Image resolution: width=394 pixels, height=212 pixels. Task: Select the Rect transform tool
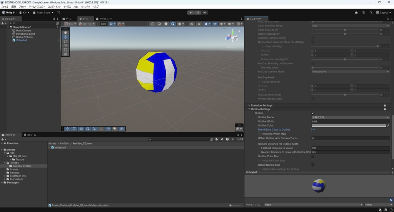coord(65,50)
